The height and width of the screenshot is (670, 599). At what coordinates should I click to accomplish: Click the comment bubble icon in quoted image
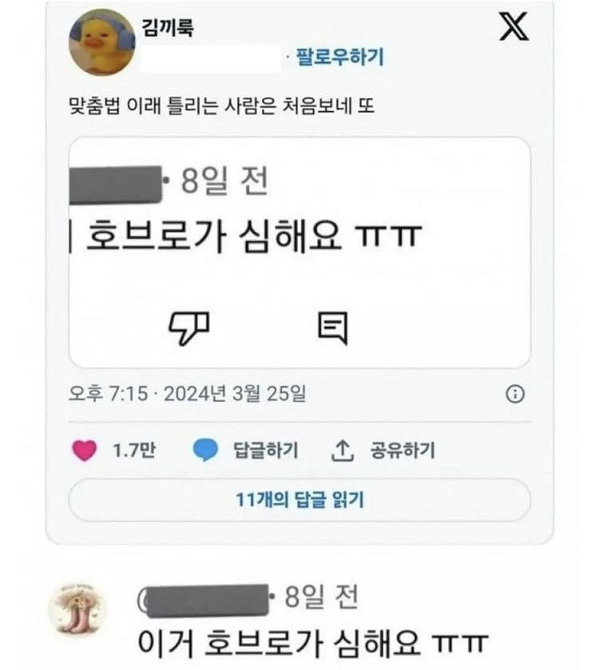point(332,328)
